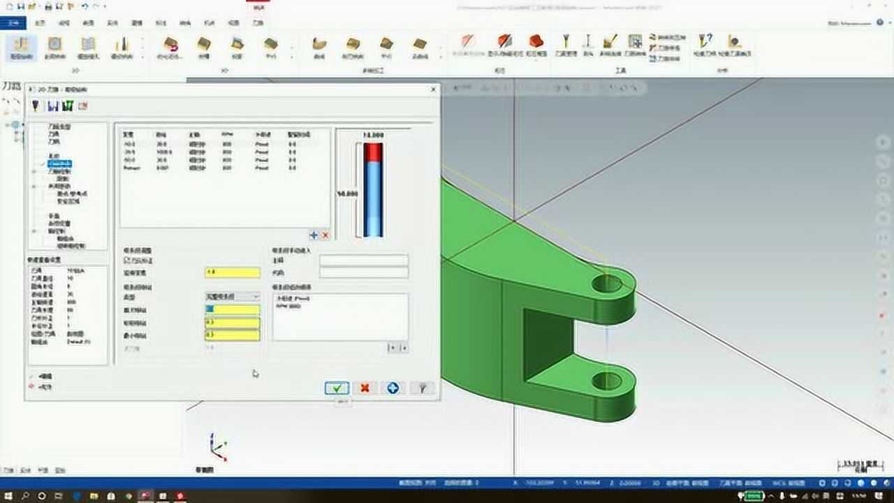
Task: Click the undo arrow in the quick access toolbar
Action: [85, 6]
